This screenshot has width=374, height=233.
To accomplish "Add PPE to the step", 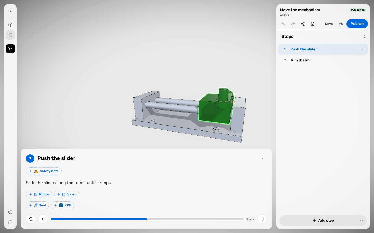I will [62, 205].
